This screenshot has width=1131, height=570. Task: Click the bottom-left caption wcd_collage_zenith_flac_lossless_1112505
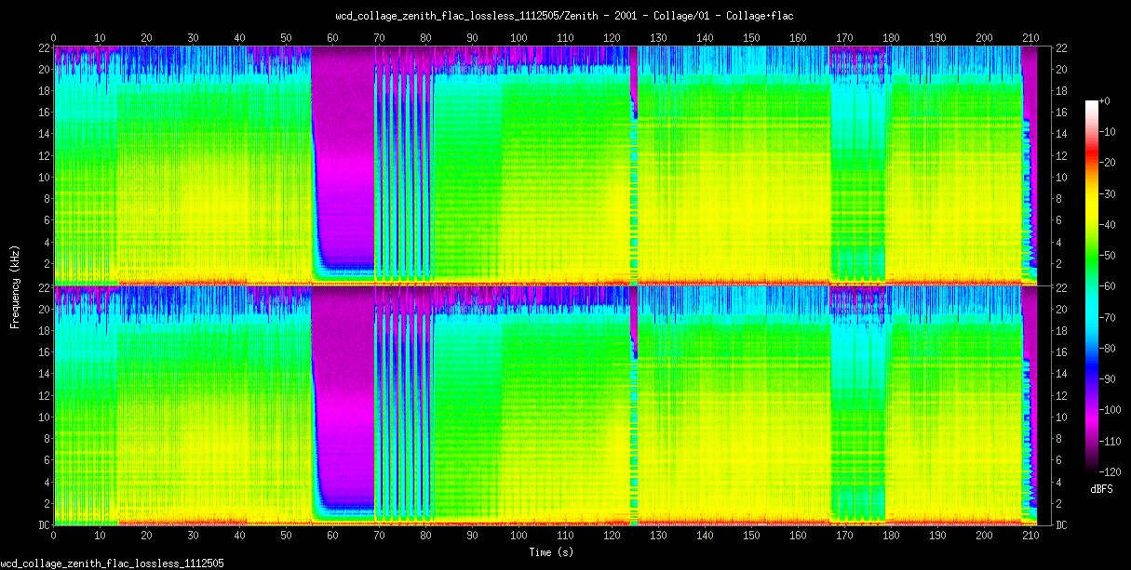click(x=112, y=563)
